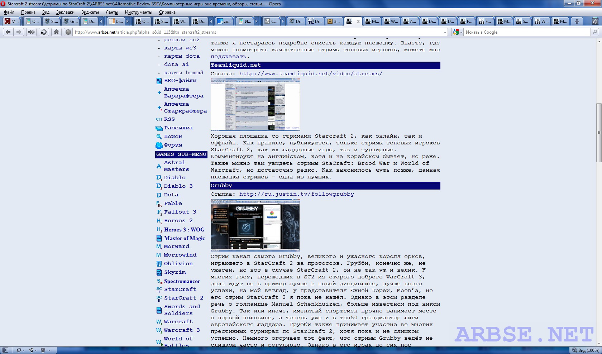Click the Рассылка mail icon

click(x=159, y=128)
